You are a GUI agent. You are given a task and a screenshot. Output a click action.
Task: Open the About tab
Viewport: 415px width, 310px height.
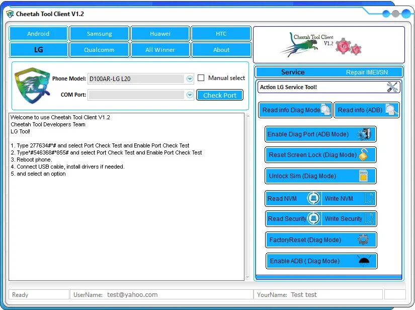(221, 49)
